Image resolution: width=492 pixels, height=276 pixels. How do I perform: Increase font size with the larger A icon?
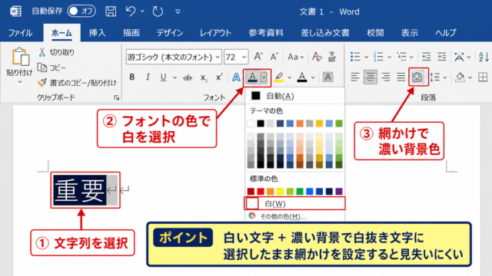pos(258,57)
